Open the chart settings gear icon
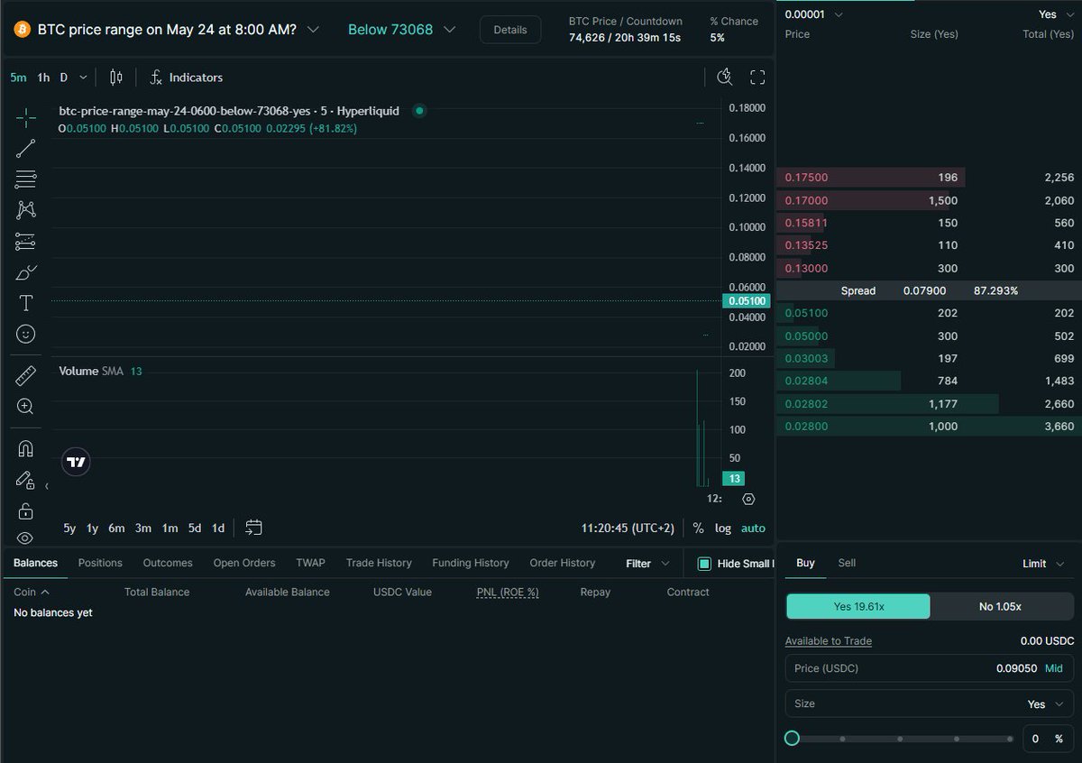 (x=748, y=499)
